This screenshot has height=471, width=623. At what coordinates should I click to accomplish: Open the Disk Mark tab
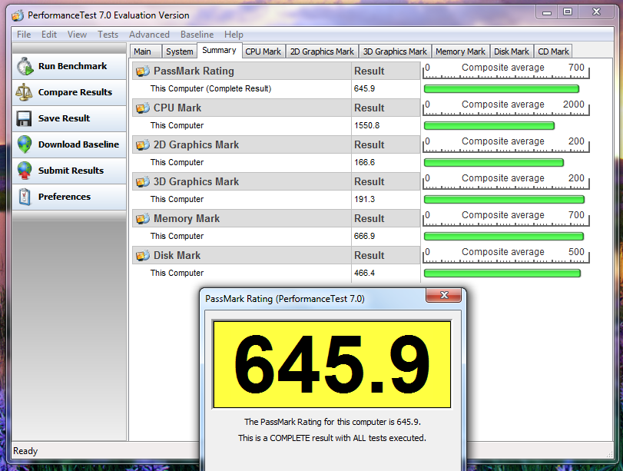tap(512, 51)
